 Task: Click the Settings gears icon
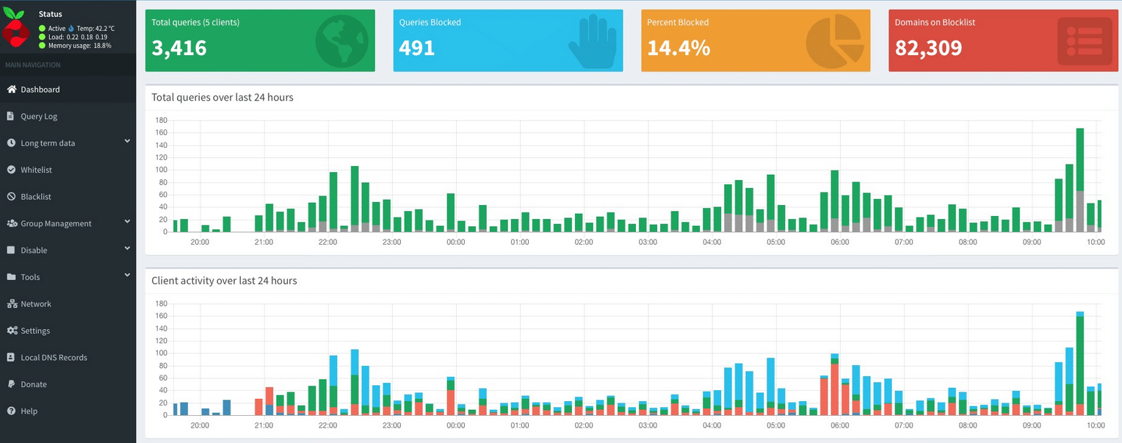coord(12,331)
